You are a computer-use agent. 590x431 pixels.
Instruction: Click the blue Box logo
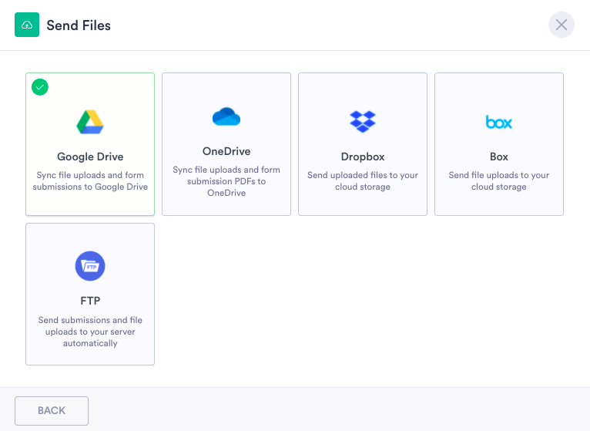pyautogui.click(x=499, y=122)
